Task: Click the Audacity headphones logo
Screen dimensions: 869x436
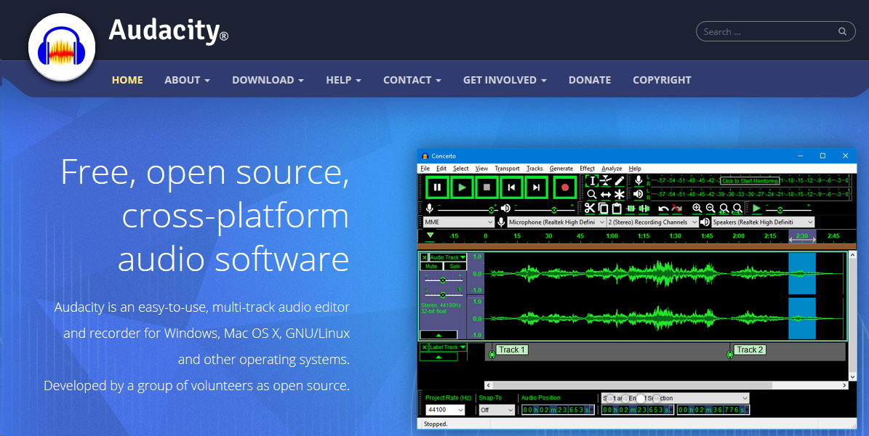Action: tap(62, 47)
